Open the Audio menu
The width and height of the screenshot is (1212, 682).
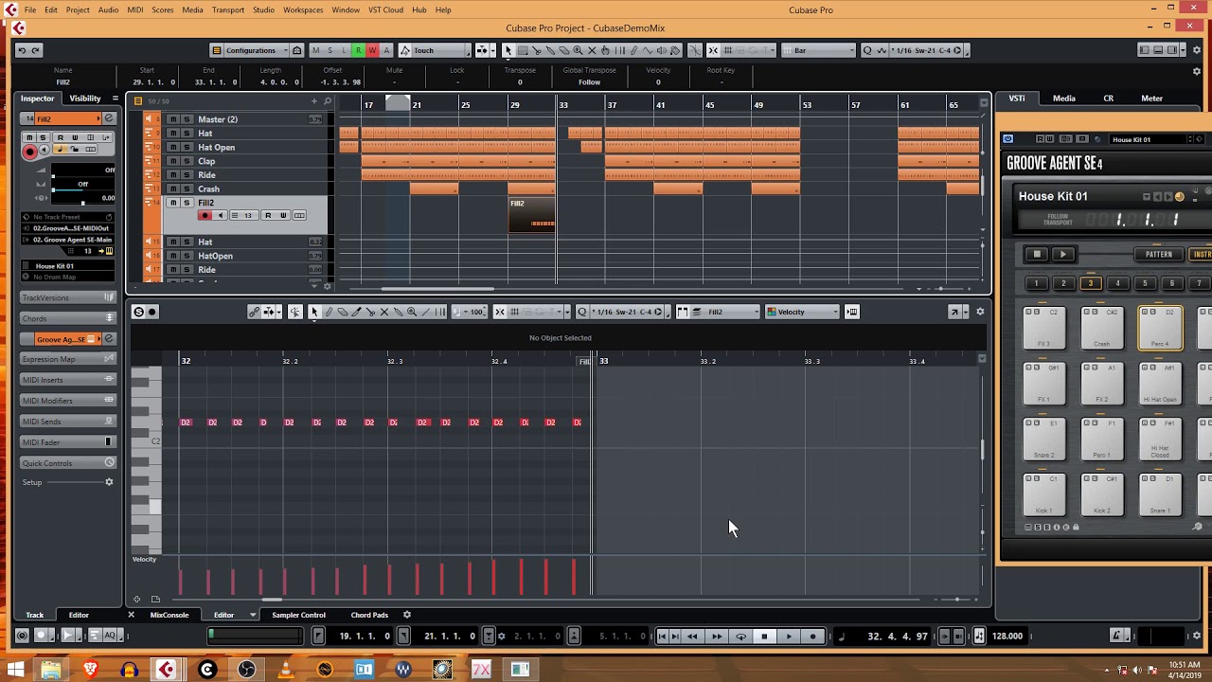tap(108, 9)
